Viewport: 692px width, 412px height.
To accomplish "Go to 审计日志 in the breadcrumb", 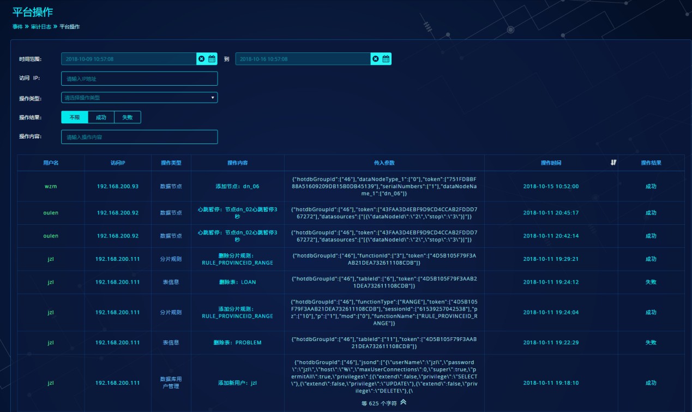I will tap(41, 26).
